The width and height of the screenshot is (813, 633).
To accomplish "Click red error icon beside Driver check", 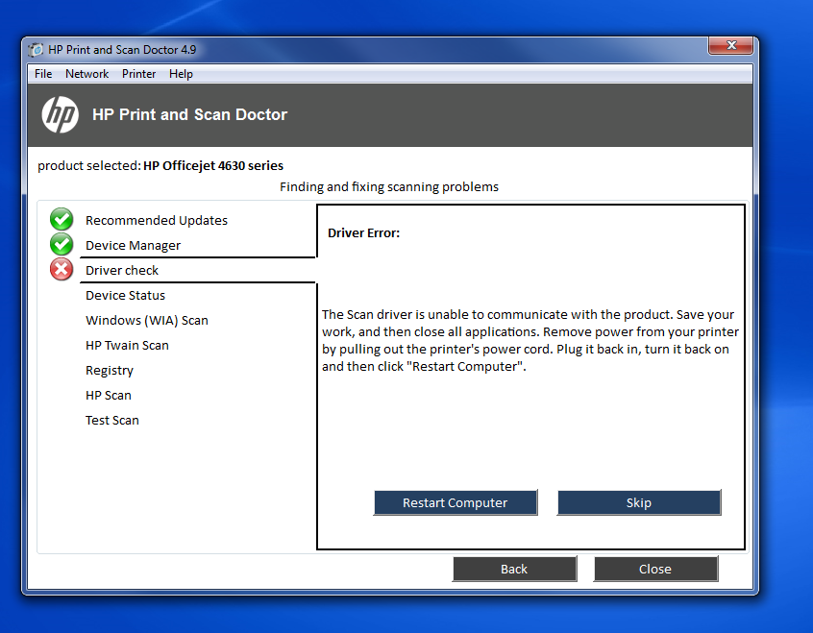I will click(62, 269).
